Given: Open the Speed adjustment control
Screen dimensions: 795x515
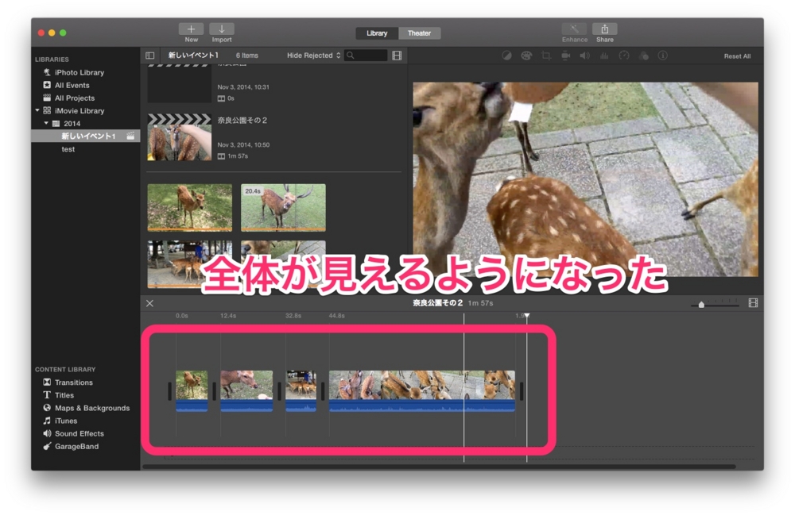Looking at the screenshot, I should 623,56.
